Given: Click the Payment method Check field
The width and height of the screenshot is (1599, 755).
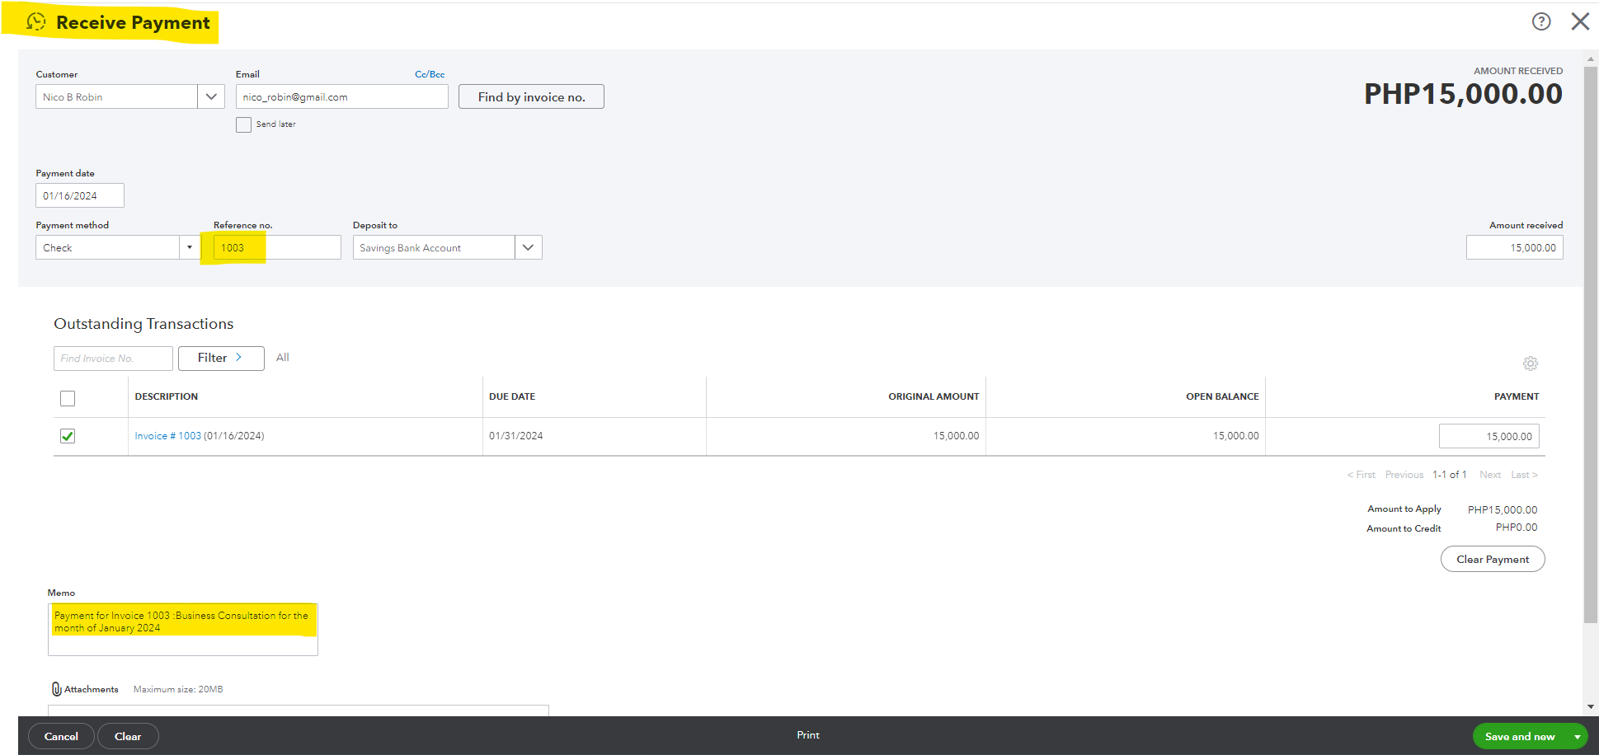Looking at the screenshot, I should pos(108,247).
